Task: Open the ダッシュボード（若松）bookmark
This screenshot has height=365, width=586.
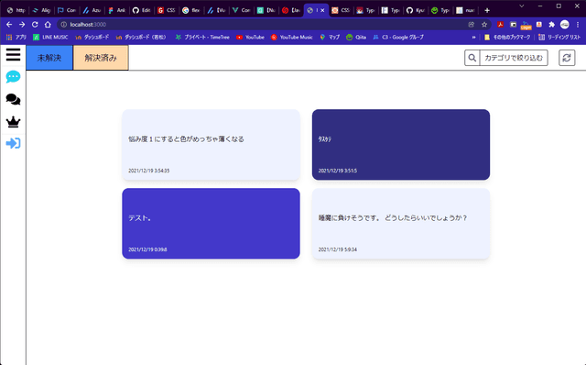Action: point(141,37)
